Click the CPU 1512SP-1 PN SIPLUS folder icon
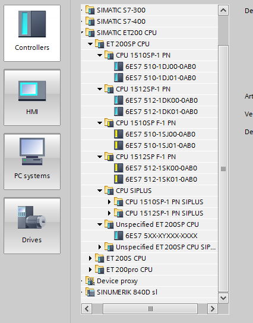253x323 pixels. (x=118, y=213)
